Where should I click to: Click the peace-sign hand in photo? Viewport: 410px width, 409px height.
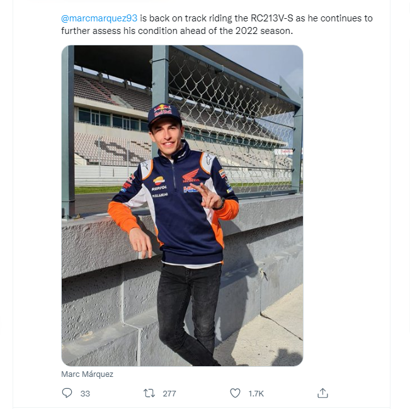pyautogui.click(x=207, y=196)
